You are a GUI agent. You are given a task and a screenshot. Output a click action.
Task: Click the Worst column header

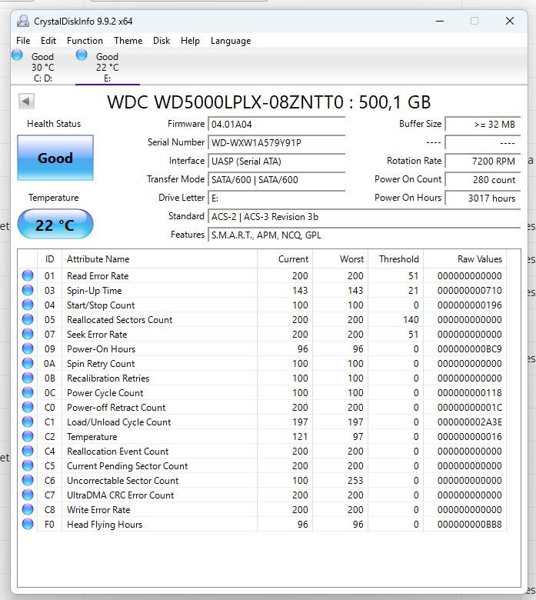point(340,259)
